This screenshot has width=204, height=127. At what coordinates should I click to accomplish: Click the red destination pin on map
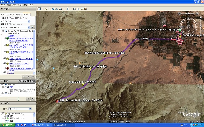coord(57,102)
